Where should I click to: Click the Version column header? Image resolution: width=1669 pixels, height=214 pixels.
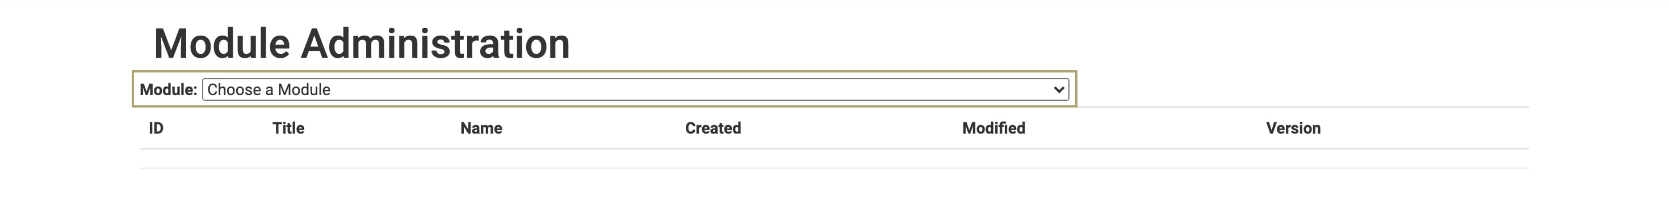tap(1293, 128)
